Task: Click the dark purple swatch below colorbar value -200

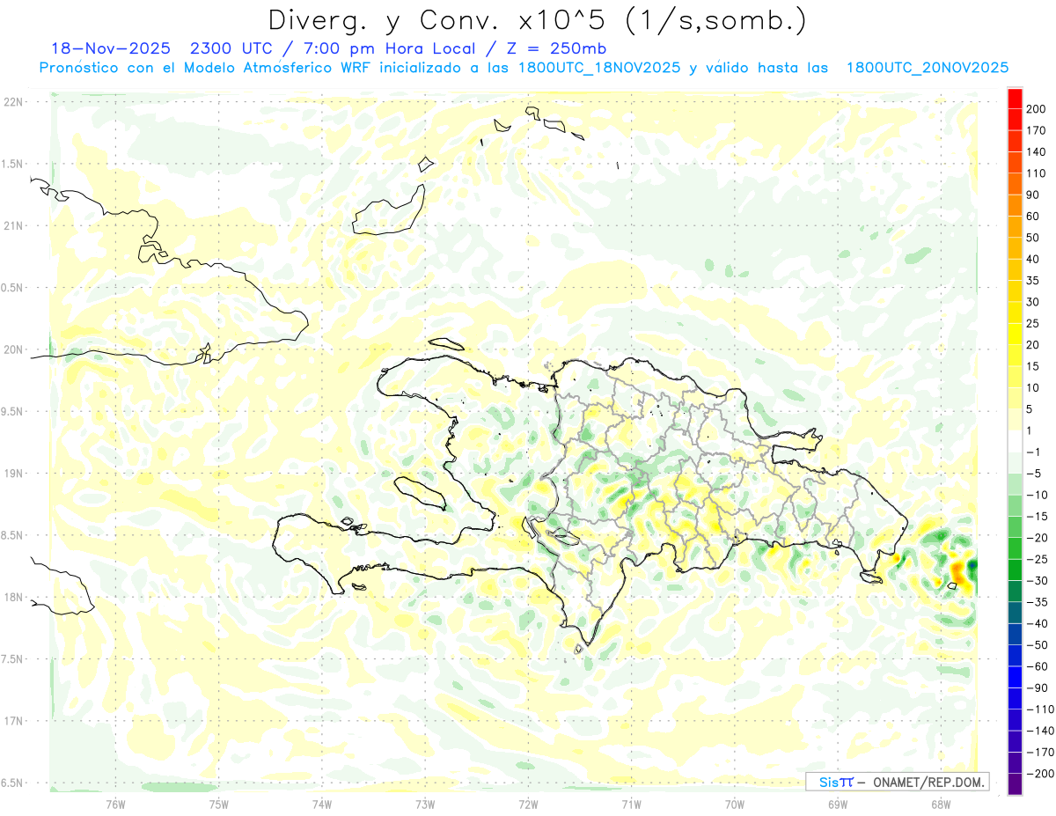Action: click(1015, 783)
